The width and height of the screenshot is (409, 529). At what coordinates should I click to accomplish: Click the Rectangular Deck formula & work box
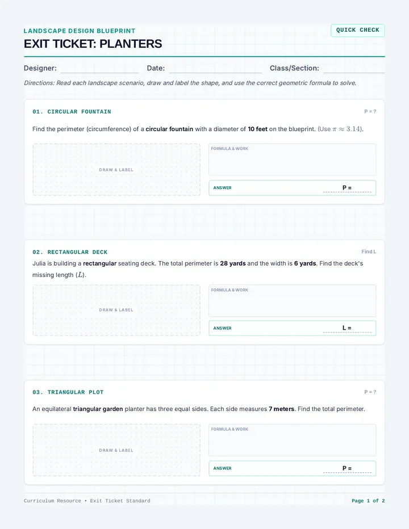point(293,301)
